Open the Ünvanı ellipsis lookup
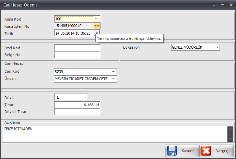This screenshot has width=236, height=159. [x=114, y=79]
